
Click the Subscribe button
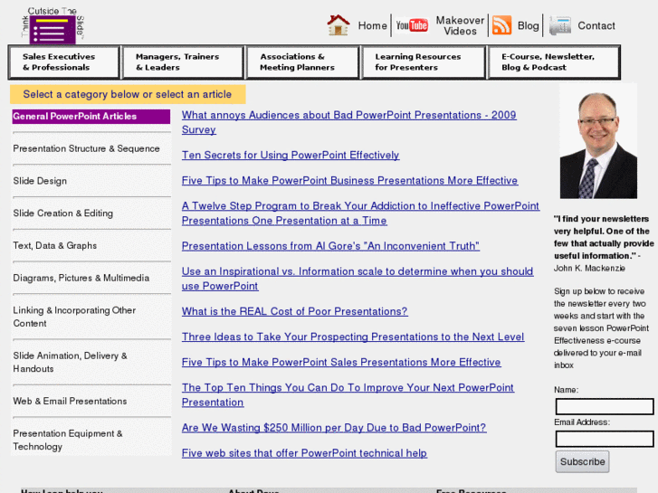[583, 462]
